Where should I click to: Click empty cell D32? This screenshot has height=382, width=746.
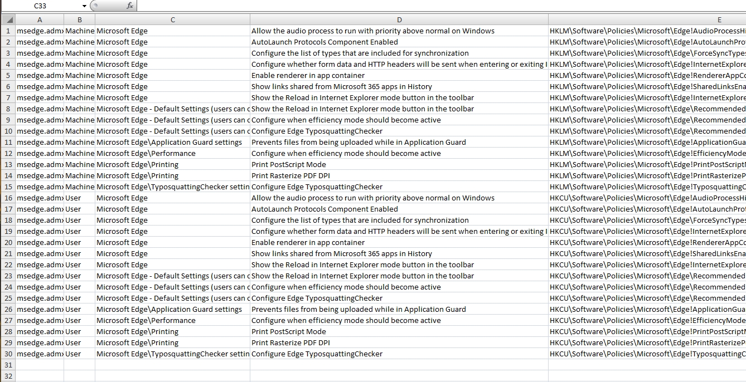pyautogui.click(x=399, y=376)
